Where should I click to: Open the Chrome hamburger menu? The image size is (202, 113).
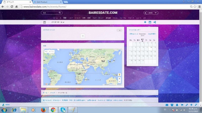pos(199,7)
